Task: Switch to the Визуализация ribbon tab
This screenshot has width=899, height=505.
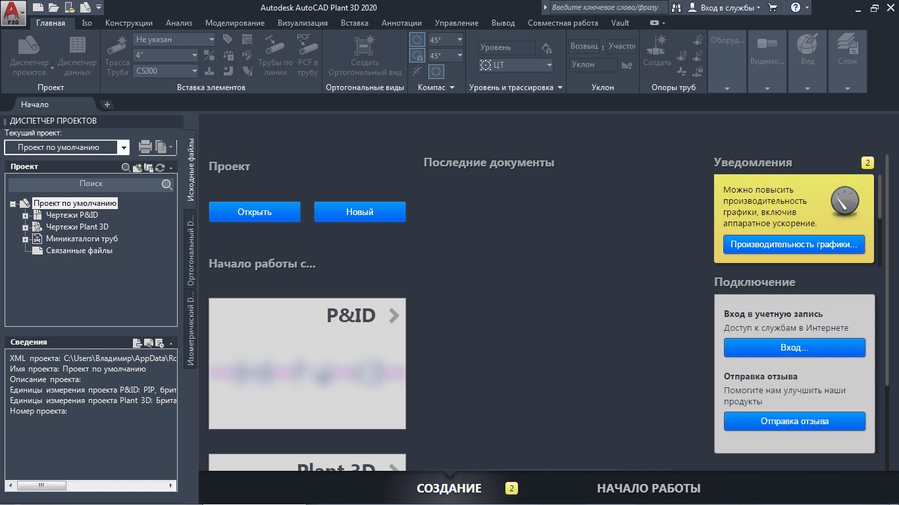Action: 304,23
